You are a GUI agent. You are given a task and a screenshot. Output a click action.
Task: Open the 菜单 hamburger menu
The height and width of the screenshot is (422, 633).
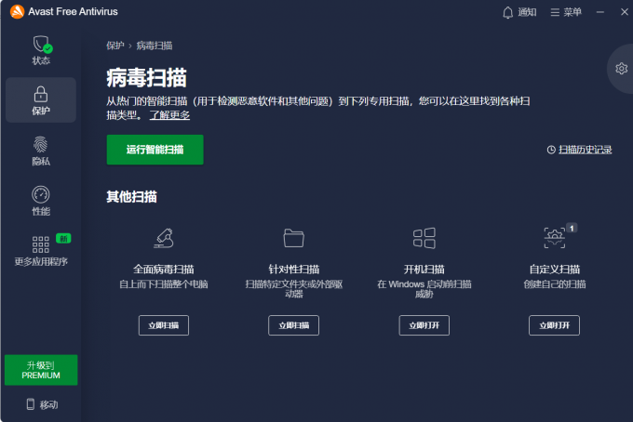click(x=566, y=12)
